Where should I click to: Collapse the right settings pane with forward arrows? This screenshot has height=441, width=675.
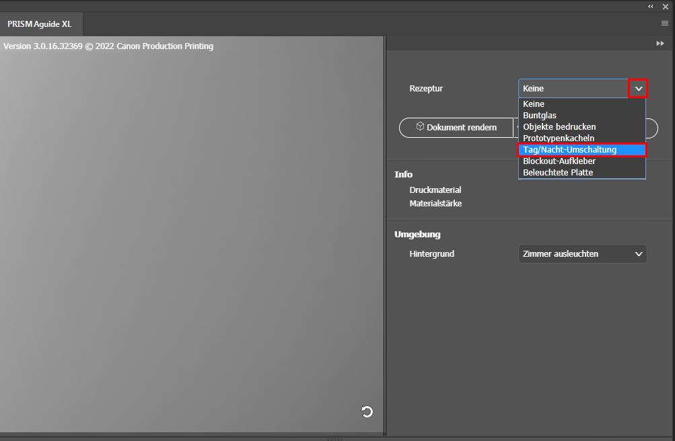pos(660,44)
